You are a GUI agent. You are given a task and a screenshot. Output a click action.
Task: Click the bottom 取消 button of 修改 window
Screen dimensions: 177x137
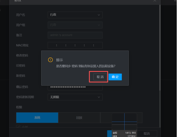(147, 134)
